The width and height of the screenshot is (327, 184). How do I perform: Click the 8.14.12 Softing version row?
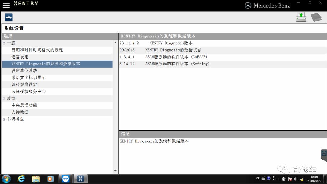coord(223,64)
